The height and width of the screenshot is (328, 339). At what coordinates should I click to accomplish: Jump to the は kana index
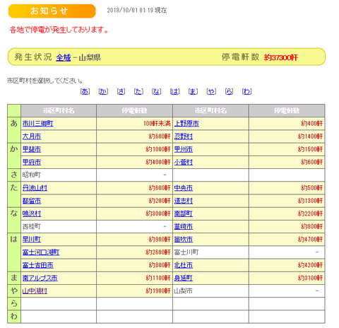point(175,91)
